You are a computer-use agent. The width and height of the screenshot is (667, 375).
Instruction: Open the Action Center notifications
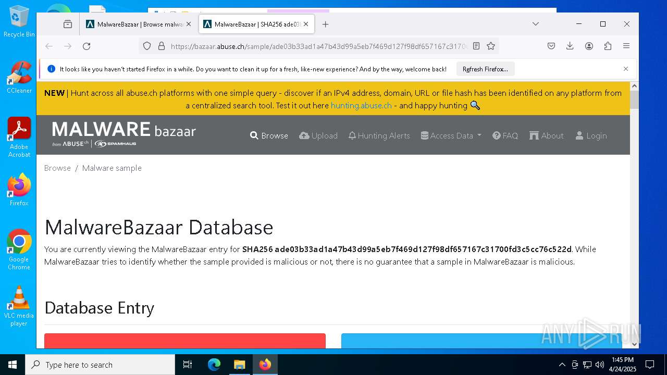click(x=650, y=365)
